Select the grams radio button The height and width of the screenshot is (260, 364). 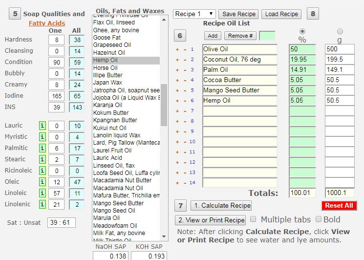(x=340, y=31)
